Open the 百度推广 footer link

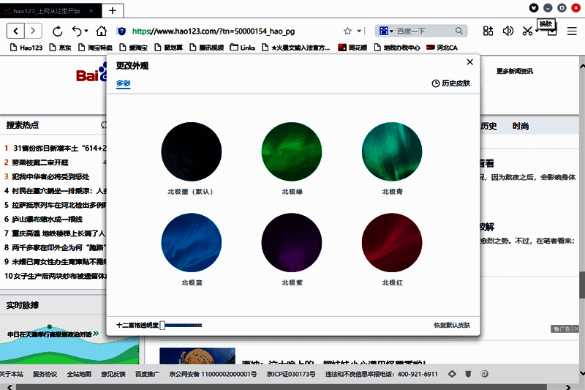click(147, 374)
